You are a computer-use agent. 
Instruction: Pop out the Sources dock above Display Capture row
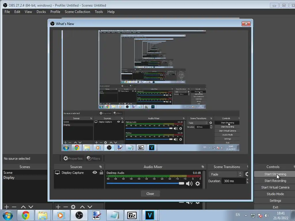[101, 167]
